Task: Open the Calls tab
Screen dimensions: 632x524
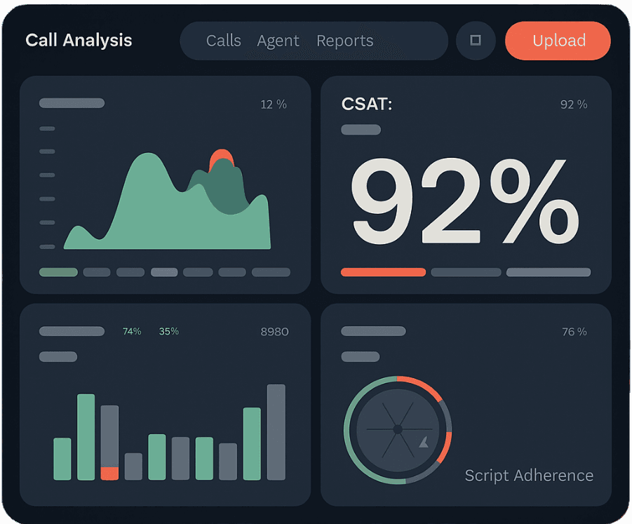Action: tap(224, 41)
